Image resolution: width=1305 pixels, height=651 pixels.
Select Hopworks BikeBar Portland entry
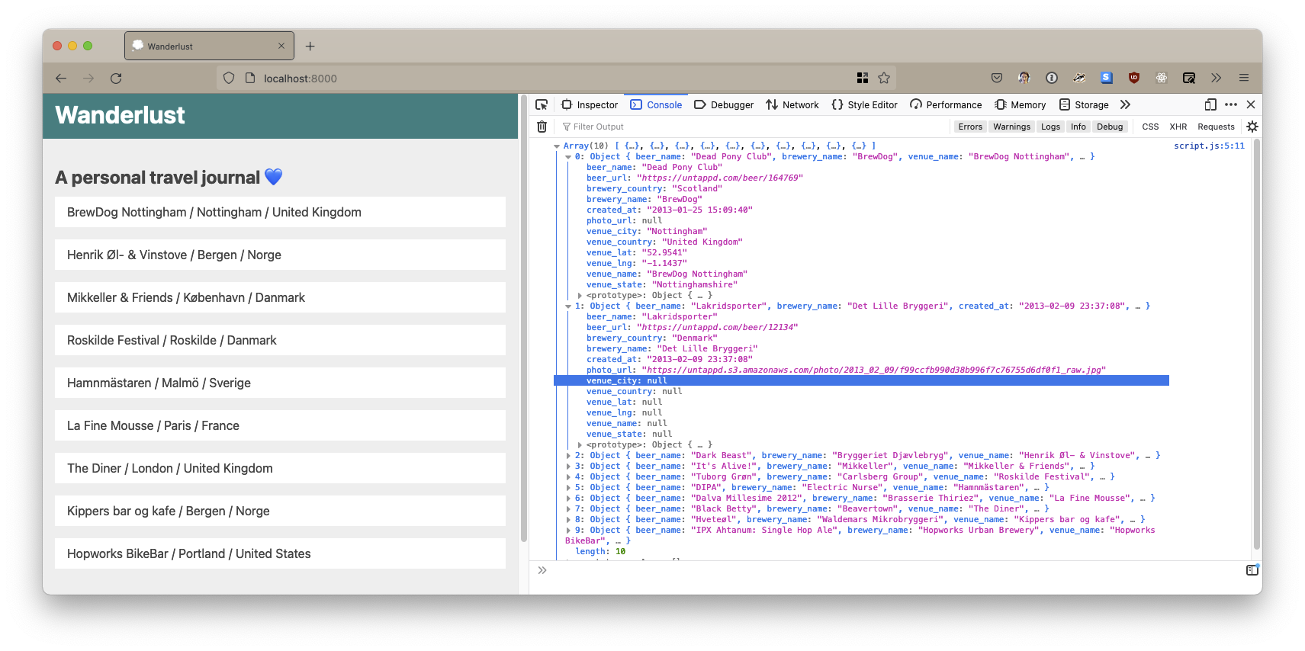280,553
